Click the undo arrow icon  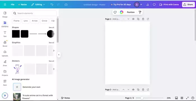[x=52, y=4]
